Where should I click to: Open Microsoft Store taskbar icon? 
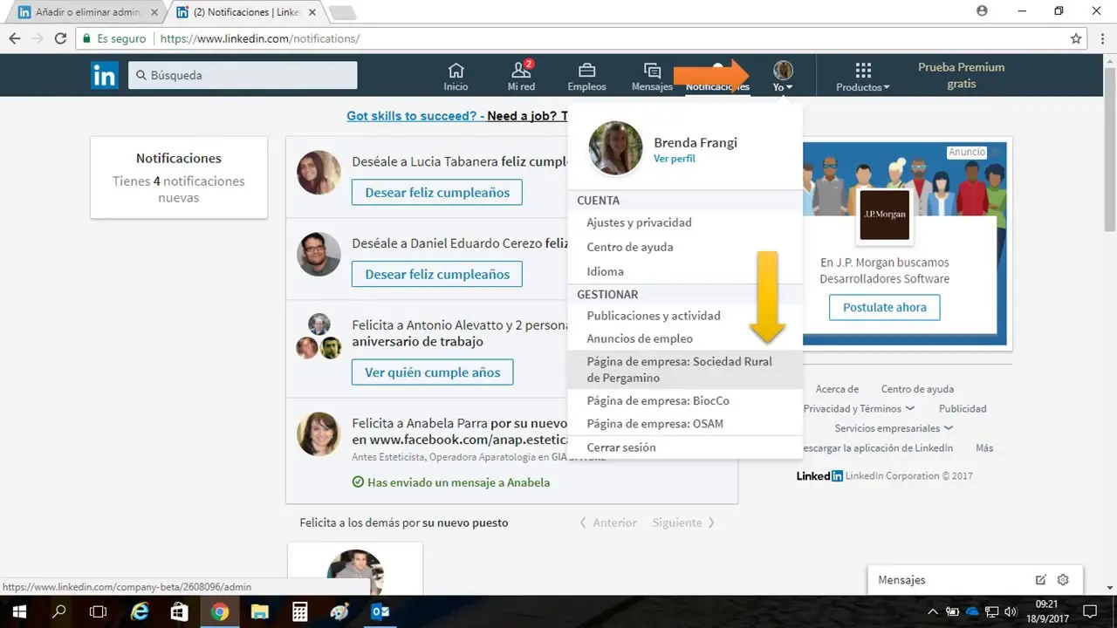(179, 611)
